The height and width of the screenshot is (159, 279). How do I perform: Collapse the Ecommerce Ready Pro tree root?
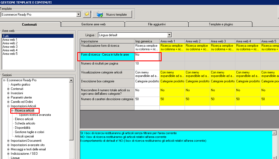(4, 80)
